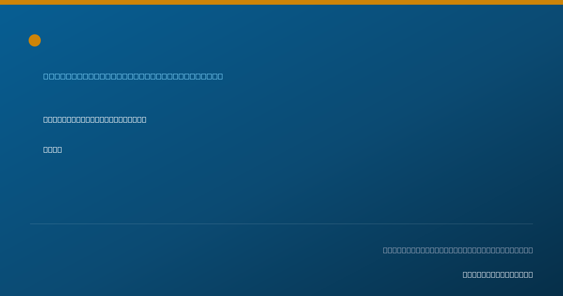The width and height of the screenshot is (563, 296).
Task: Click the last character of the gray footer line
Action: coord(531,250)
